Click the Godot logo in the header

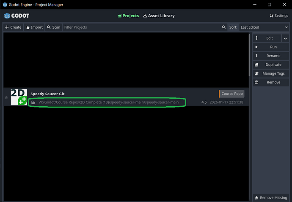[x=17, y=16]
